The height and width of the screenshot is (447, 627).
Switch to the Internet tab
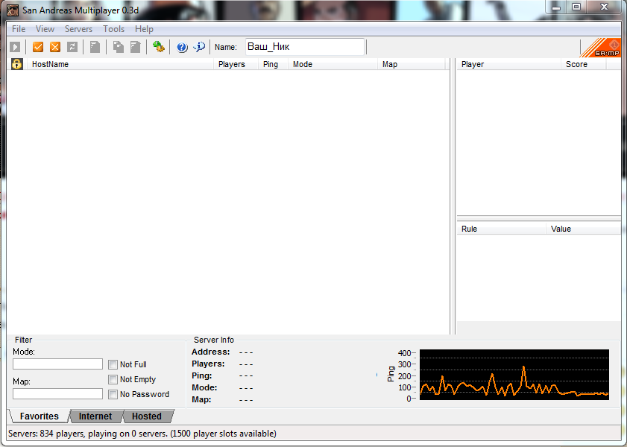coord(95,416)
